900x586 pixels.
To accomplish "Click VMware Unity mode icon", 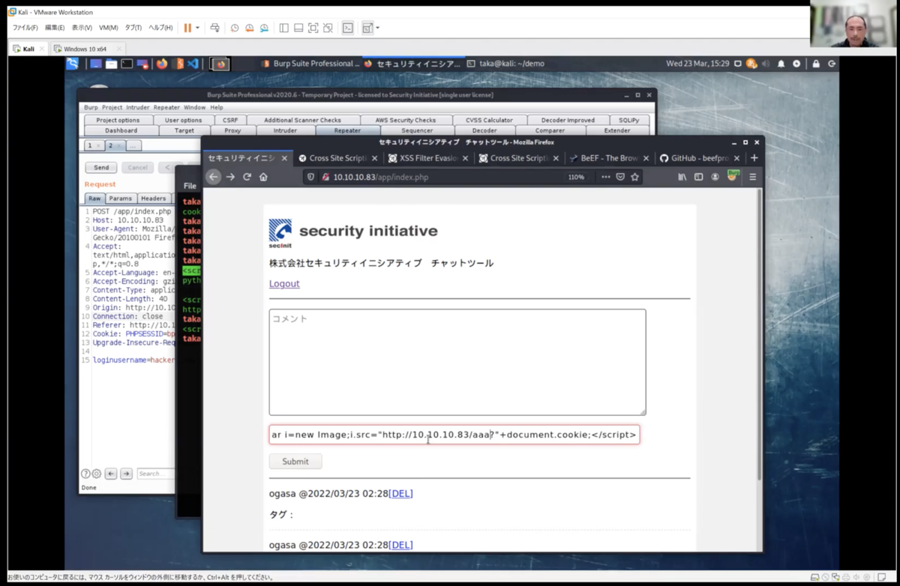I will click(328, 28).
